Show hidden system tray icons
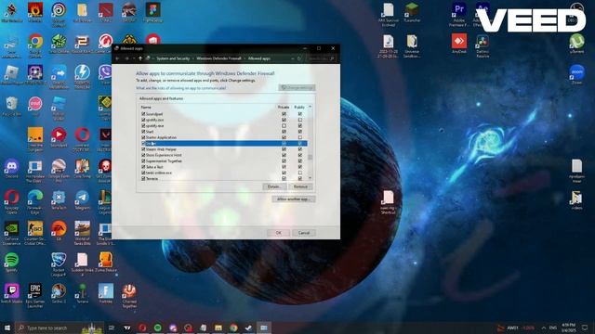 tap(543, 328)
